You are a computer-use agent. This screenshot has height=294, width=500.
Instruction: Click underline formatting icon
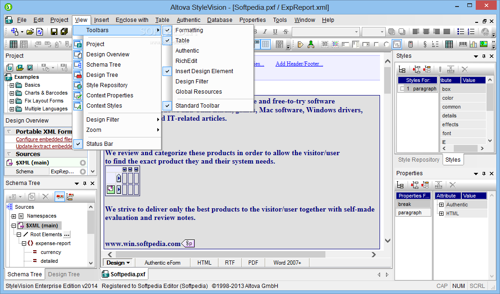275,32
